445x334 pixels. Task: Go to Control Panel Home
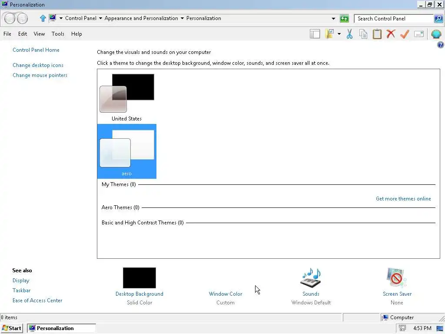click(36, 50)
